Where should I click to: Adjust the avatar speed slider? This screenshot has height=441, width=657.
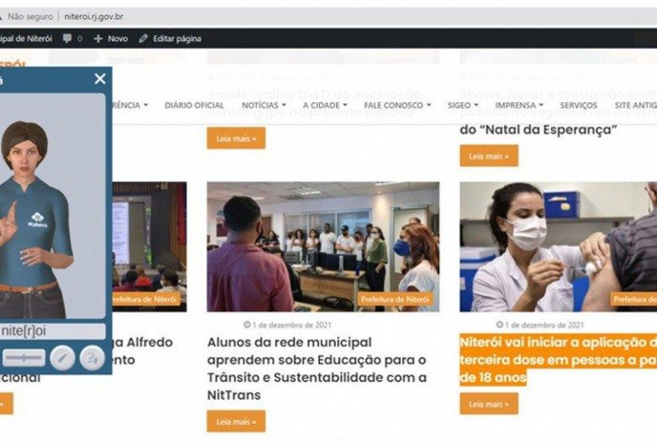[x=23, y=358]
